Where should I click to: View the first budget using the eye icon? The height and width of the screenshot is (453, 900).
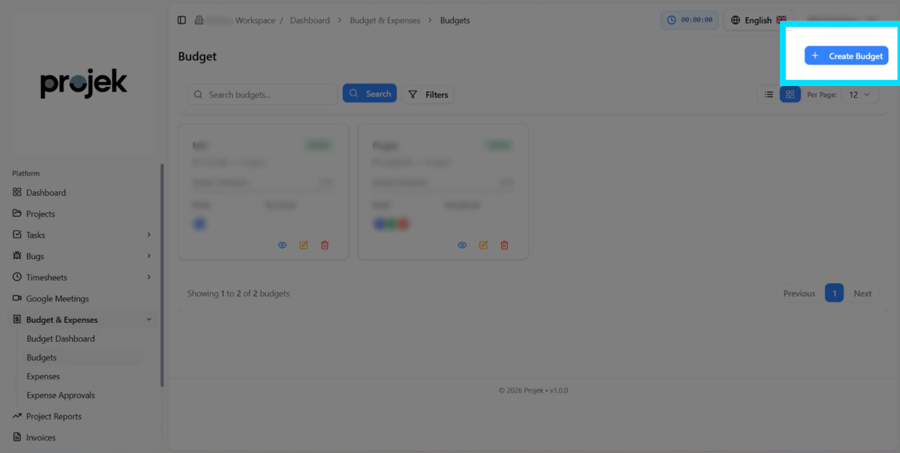tap(282, 245)
